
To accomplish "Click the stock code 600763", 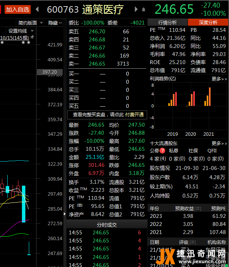I will [63, 10].
